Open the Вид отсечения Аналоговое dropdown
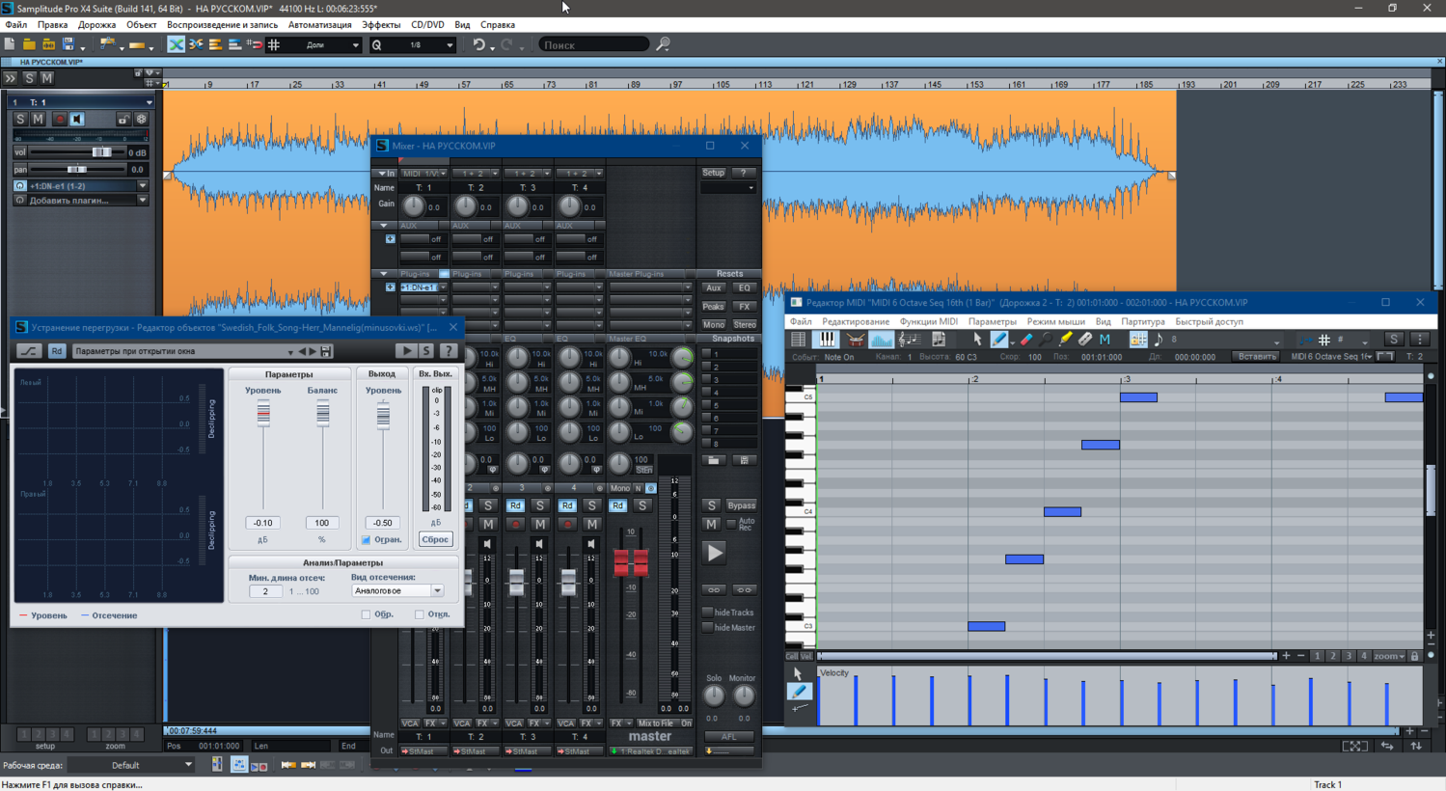The image size is (1446, 791). pos(396,590)
